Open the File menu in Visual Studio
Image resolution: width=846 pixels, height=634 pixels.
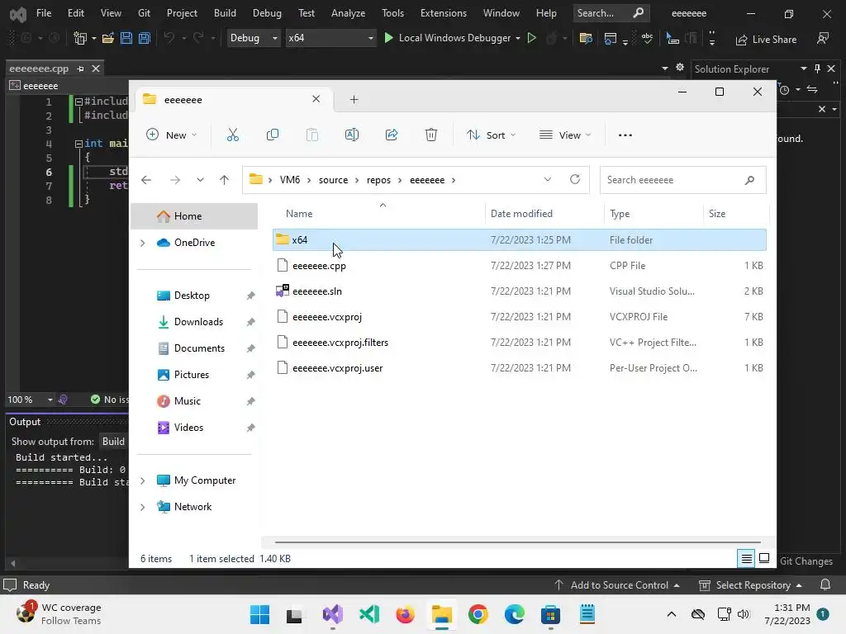pos(44,13)
